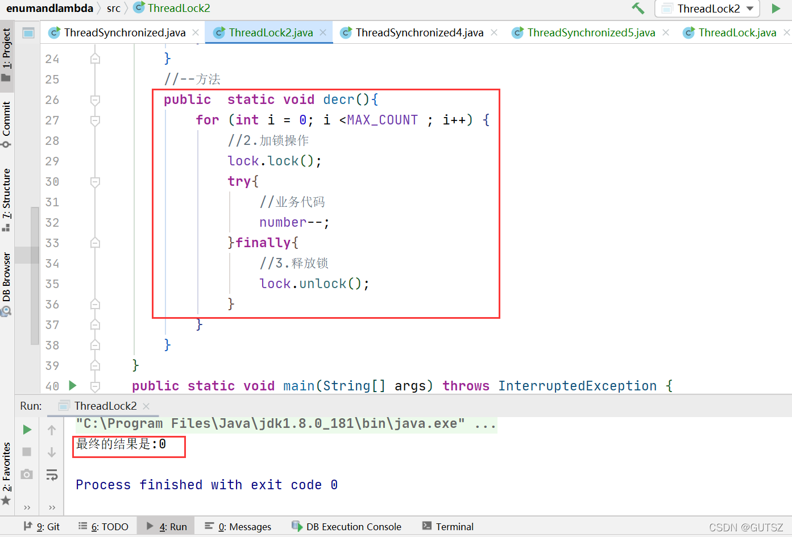Open the DB Execution Console
This screenshot has height=537, width=792.
click(x=346, y=527)
